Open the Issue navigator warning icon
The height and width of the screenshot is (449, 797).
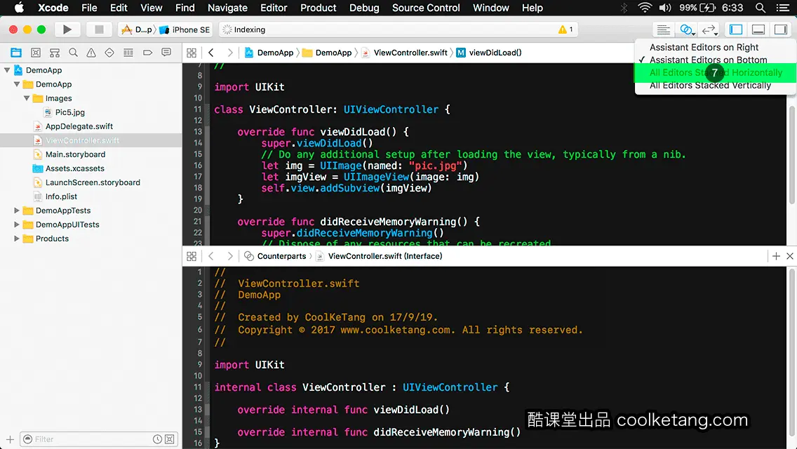pos(91,53)
